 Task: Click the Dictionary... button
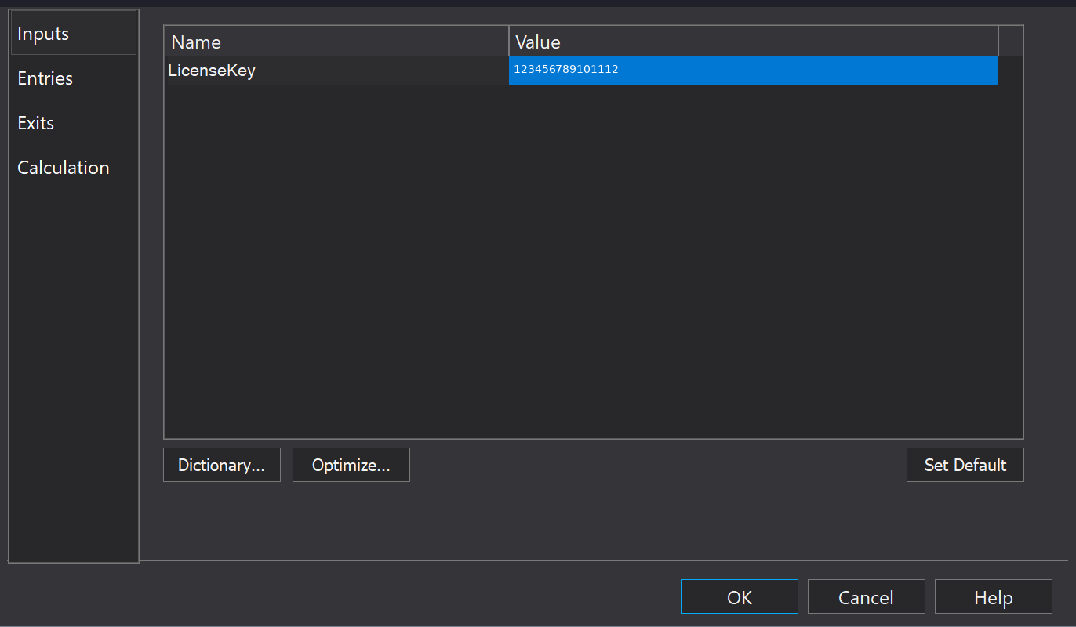tap(222, 465)
